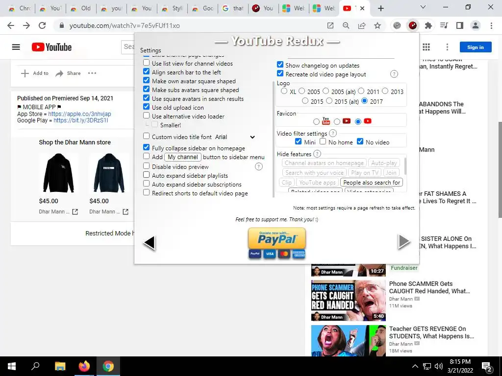Click the YouTube Redux extension icon in toolbar
Viewport: 502px width, 376px height.
(x=413, y=25)
